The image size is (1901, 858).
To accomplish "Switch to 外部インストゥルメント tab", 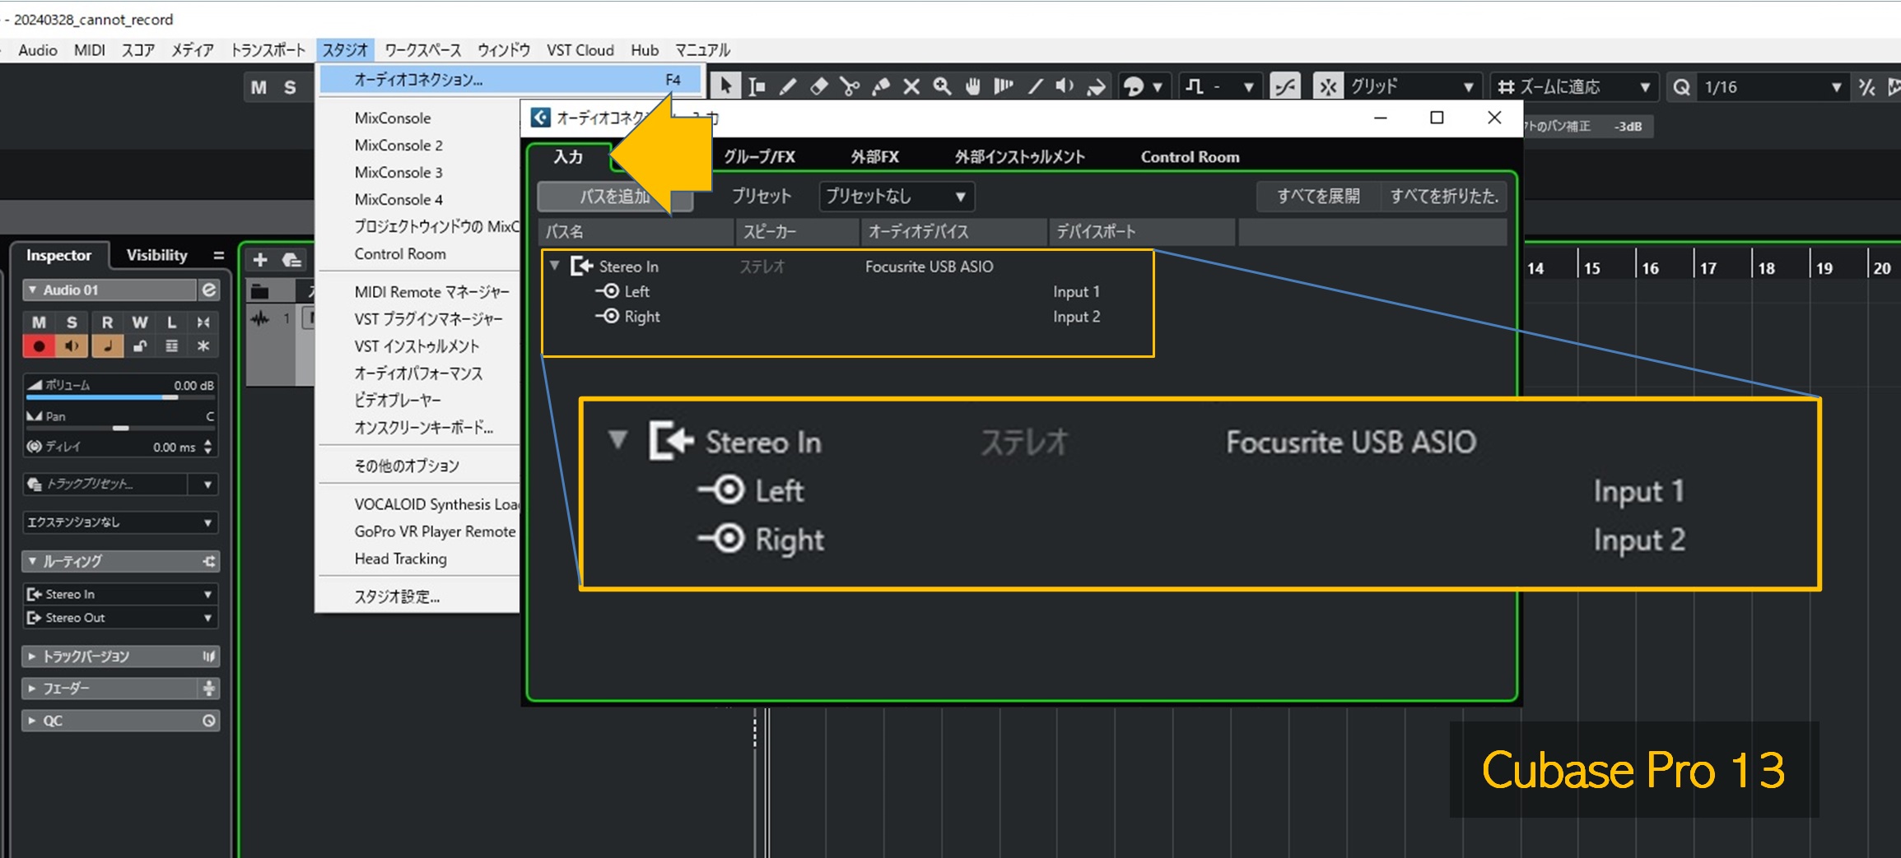I will pos(1019,156).
